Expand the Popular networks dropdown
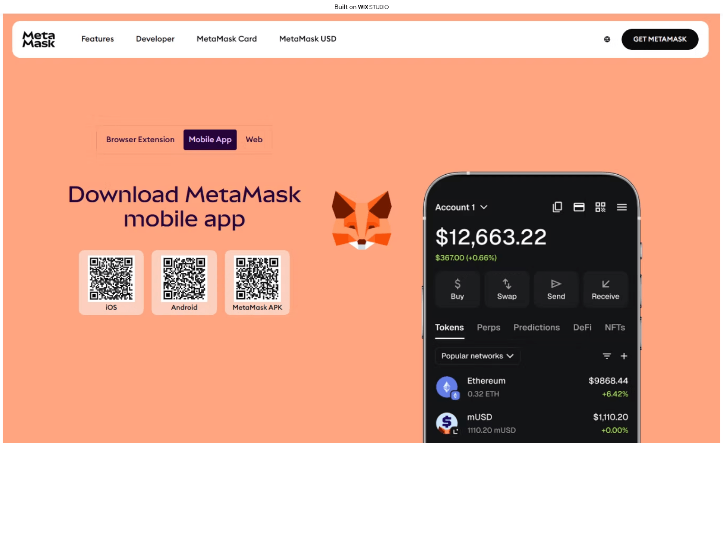 point(477,356)
